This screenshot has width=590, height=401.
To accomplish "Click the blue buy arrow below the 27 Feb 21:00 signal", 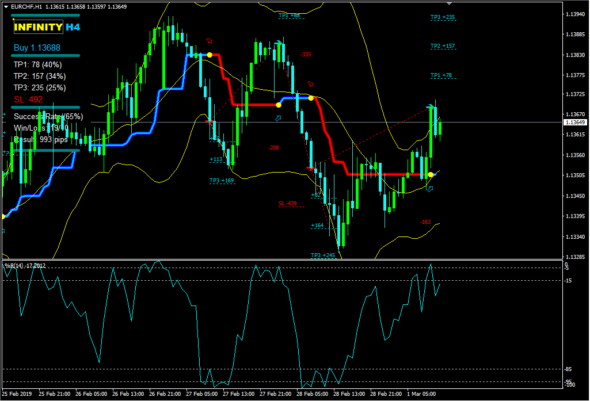I will pos(278,119).
